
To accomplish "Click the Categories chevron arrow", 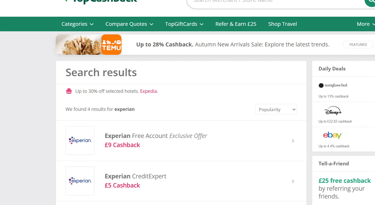I will 92,24.
